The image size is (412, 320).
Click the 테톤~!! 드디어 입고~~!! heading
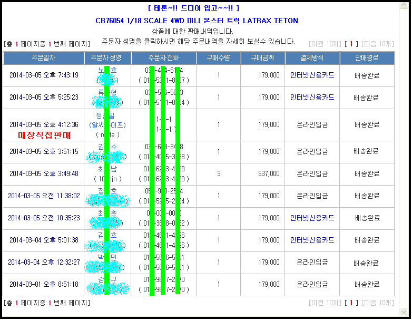click(x=193, y=8)
